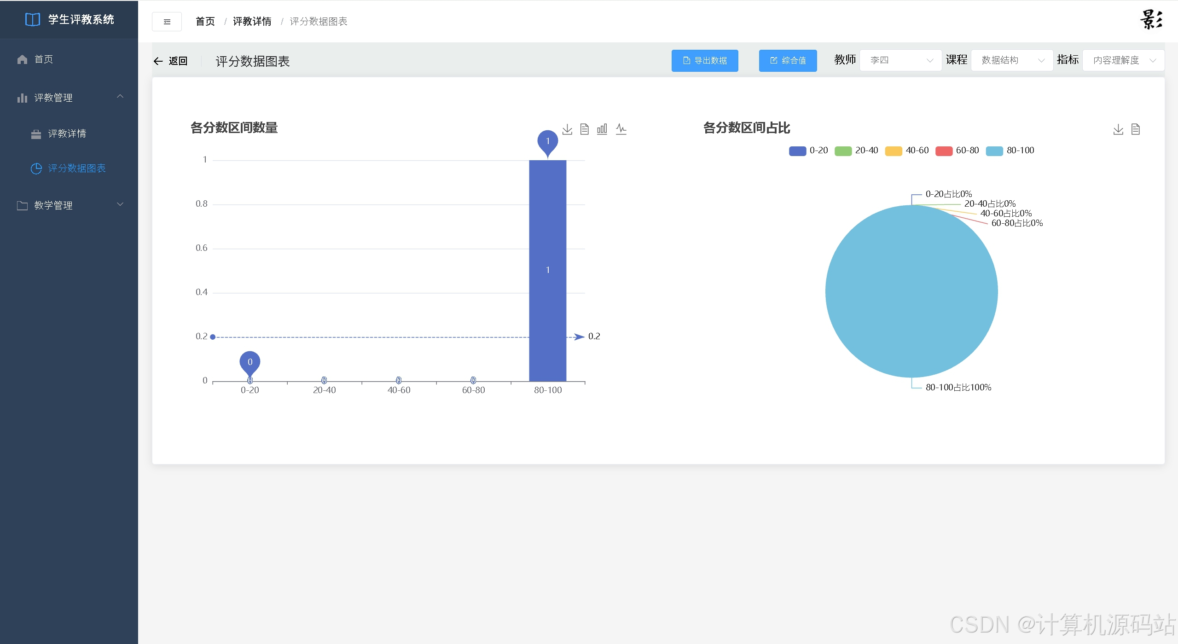This screenshot has height=644, width=1178.
Task: Click 首页 breadcrumb link
Action: (x=205, y=22)
